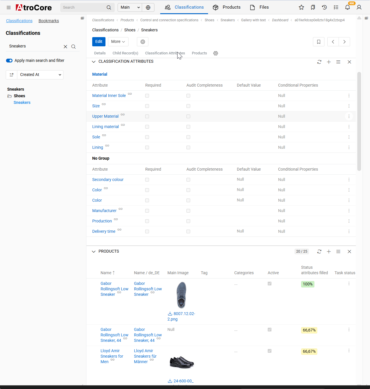Screen dimensions: 370x389
Task: Switch to the Child Record(s) tab
Action: click(125, 53)
